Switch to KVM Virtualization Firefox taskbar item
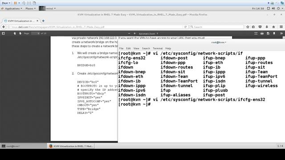This screenshot has height=160, width=285. (x=71, y=146)
